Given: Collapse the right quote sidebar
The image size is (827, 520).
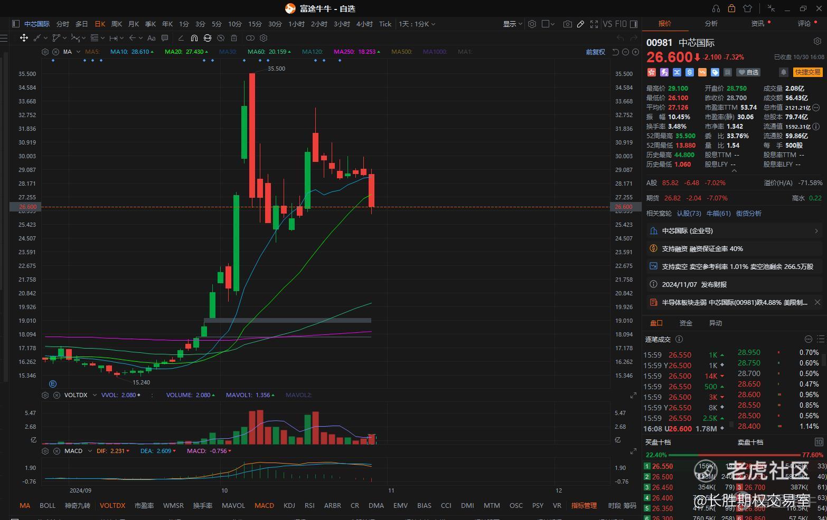Looking at the screenshot, I should coord(634,24).
